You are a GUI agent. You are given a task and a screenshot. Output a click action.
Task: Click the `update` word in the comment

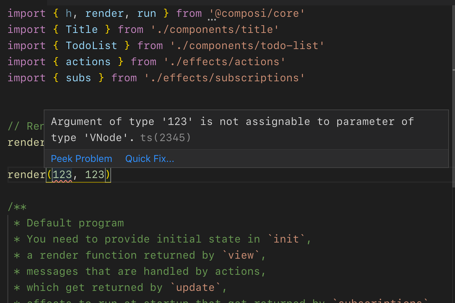(195, 288)
